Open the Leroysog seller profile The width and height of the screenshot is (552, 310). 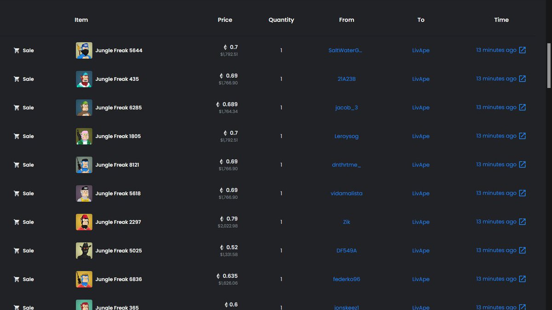(x=346, y=136)
